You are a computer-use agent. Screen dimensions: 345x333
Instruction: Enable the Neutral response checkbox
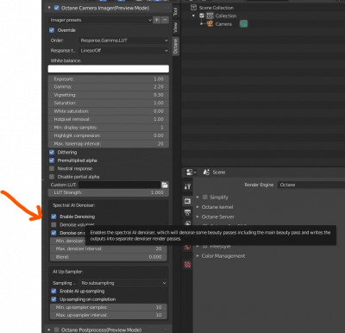click(52, 168)
